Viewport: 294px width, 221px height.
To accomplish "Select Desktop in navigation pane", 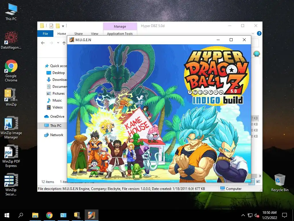I will coord(56,73).
